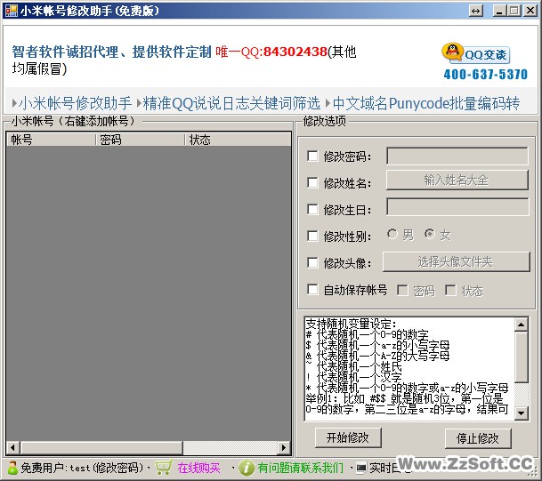Click the help text vertical scrollbar thumb
Image resolution: width=542 pixels, height=481 pixels.
[522, 357]
